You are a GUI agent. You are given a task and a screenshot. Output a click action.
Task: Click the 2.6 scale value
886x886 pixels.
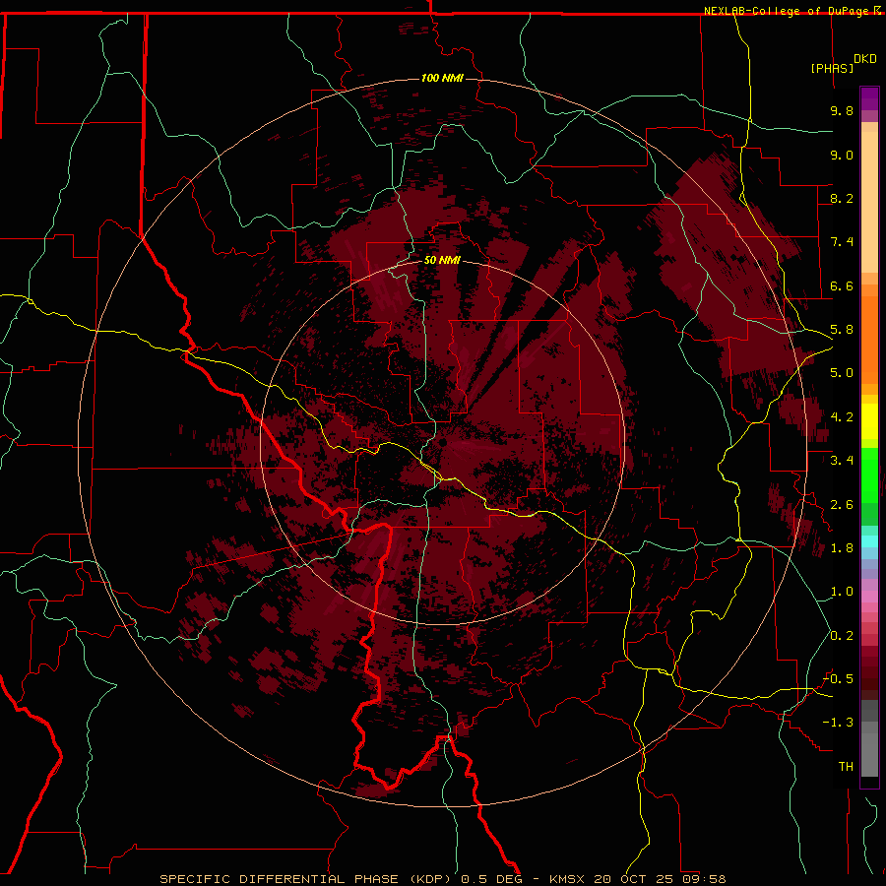(842, 505)
